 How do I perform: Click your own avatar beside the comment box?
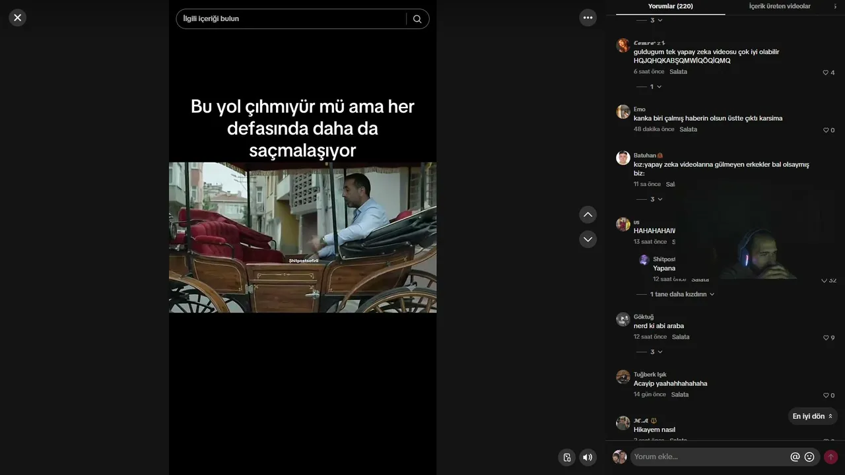click(619, 457)
